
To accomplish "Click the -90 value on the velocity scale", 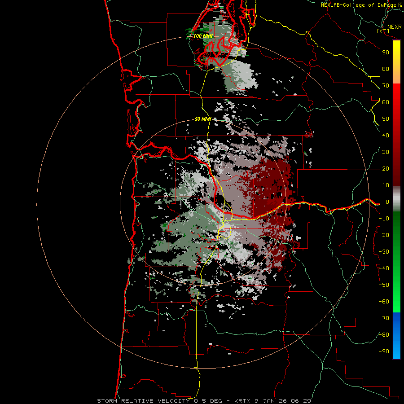I will click(x=384, y=351).
